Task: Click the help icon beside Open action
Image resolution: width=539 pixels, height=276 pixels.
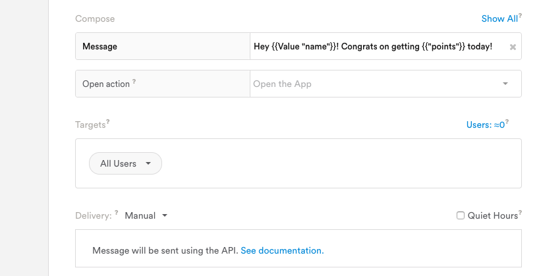Action: click(134, 82)
